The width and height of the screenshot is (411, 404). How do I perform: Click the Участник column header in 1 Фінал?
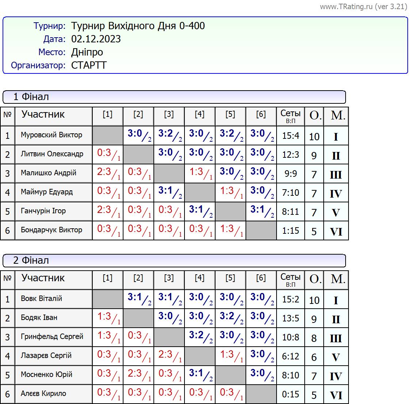tap(43, 115)
